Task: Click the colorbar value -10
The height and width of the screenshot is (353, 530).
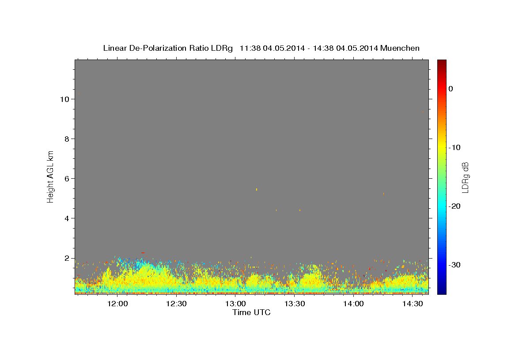Action: coord(455,147)
